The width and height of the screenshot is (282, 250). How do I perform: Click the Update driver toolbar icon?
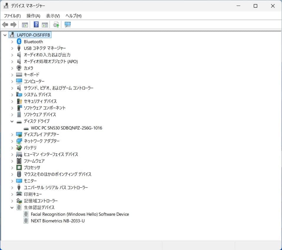(56, 24)
